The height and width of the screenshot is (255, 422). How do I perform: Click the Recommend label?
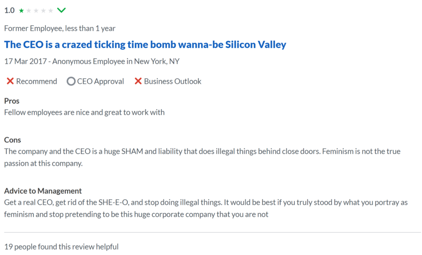click(x=37, y=81)
